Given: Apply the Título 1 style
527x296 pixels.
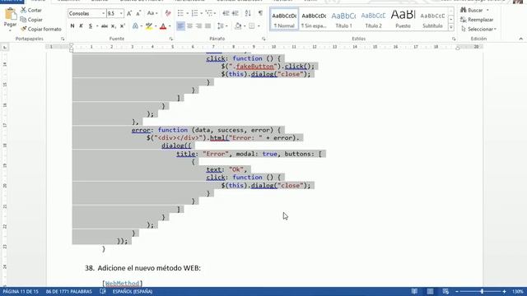Looking at the screenshot, I should pos(343,20).
